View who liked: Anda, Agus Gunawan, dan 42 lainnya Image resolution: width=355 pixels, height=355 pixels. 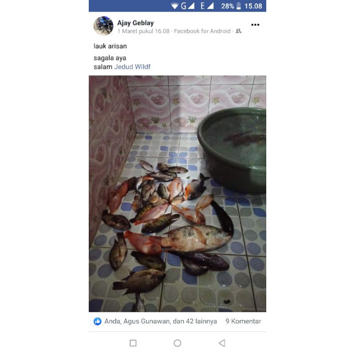(x=161, y=321)
